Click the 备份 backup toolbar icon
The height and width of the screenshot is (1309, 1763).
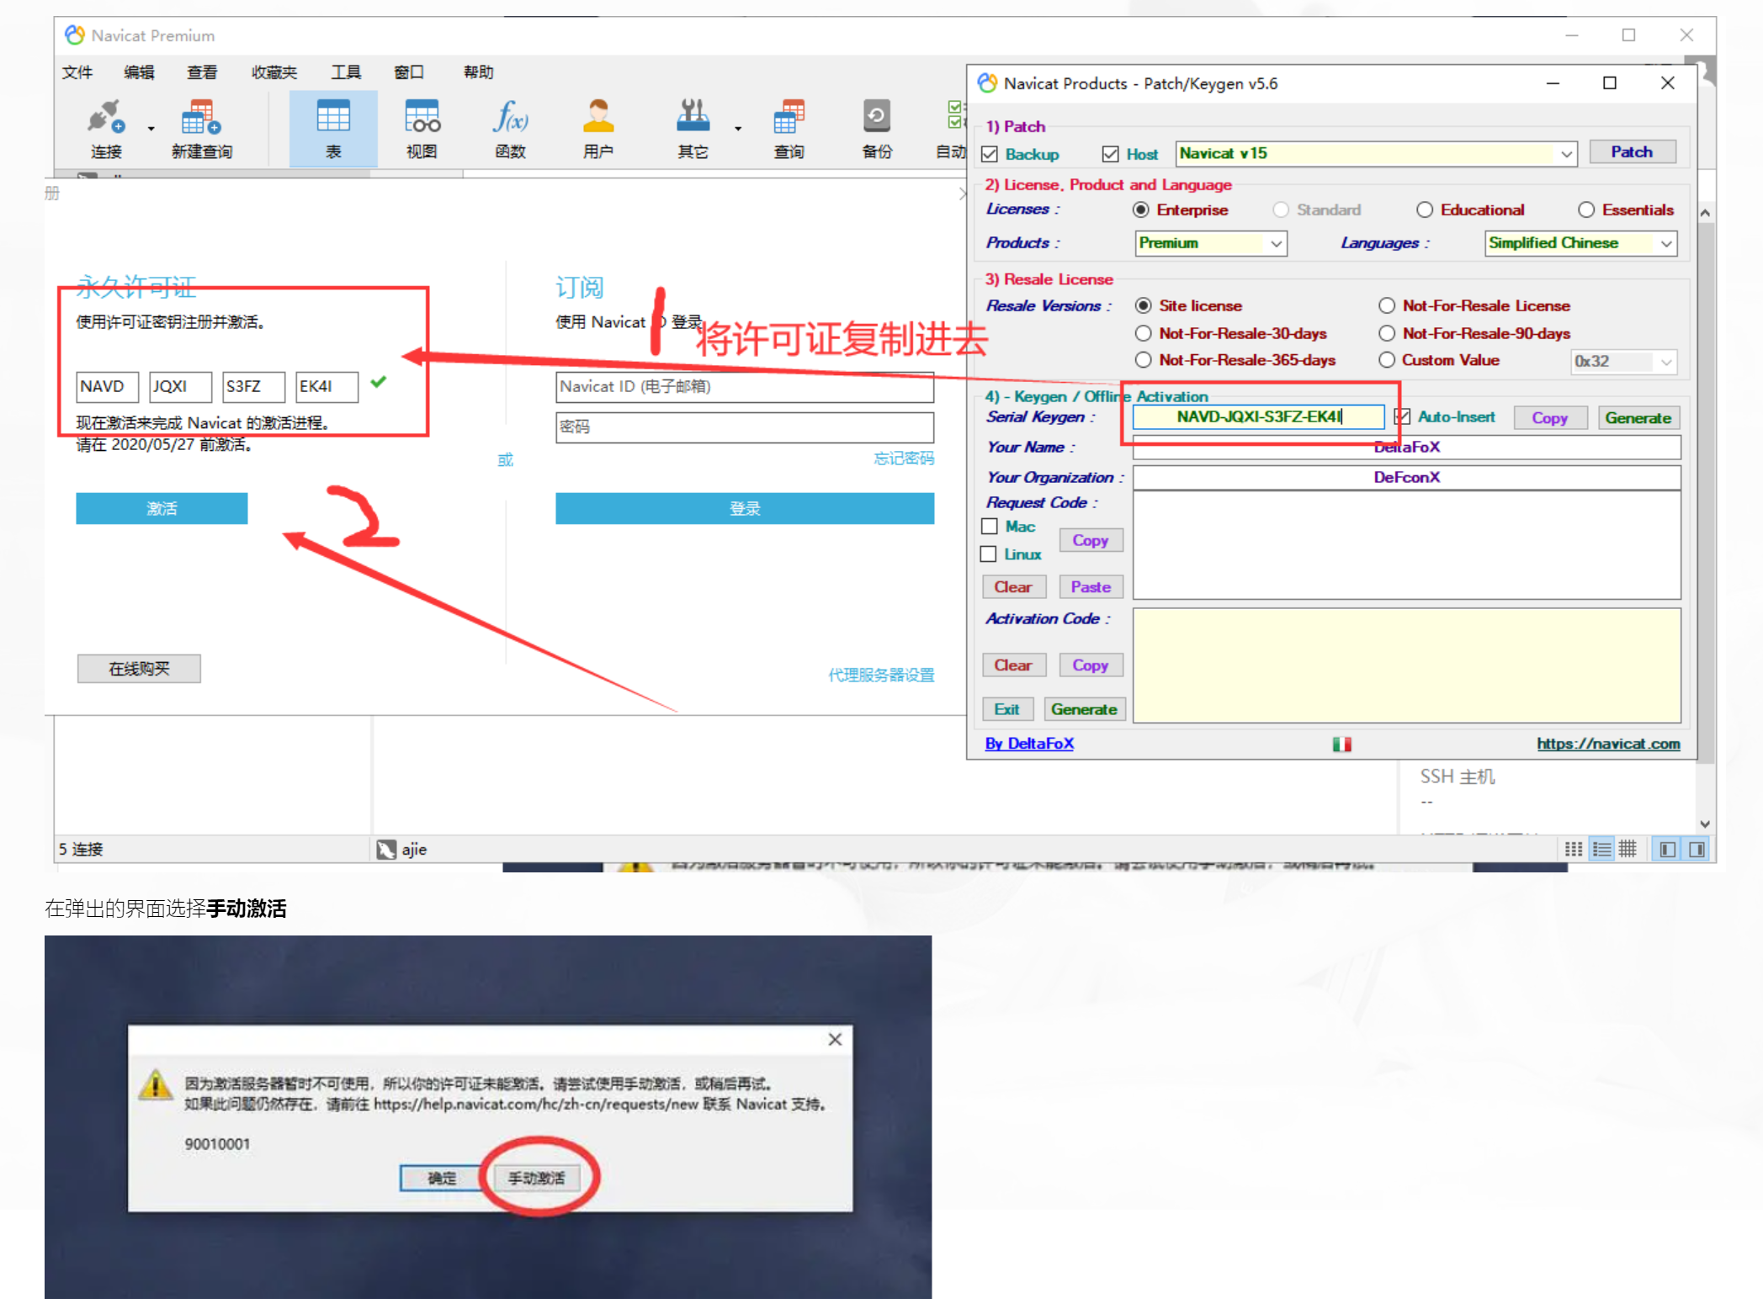coord(877,128)
